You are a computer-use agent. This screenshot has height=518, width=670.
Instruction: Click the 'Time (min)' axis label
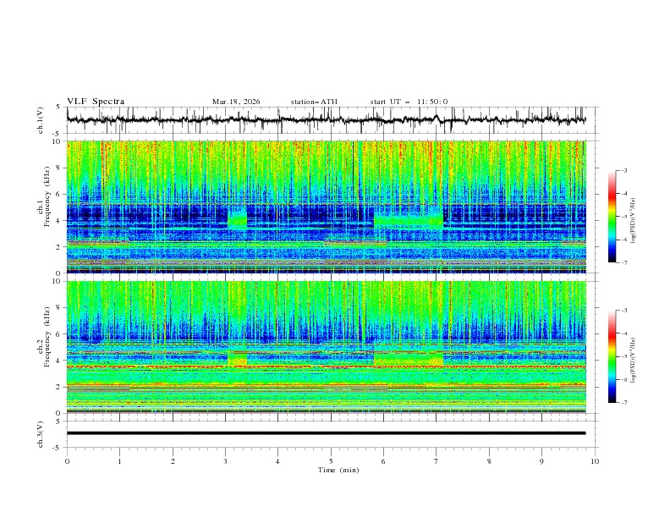(338, 470)
